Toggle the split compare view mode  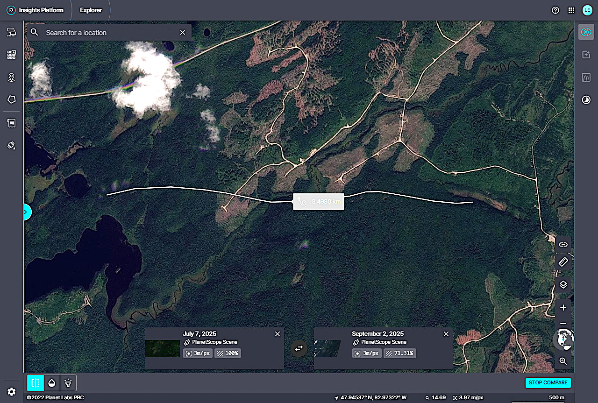point(35,383)
